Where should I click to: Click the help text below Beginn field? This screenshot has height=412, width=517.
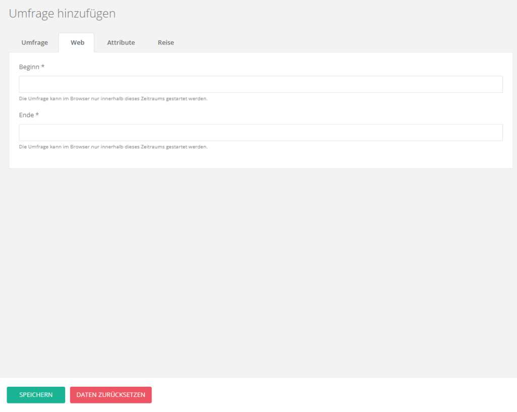tap(113, 98)
